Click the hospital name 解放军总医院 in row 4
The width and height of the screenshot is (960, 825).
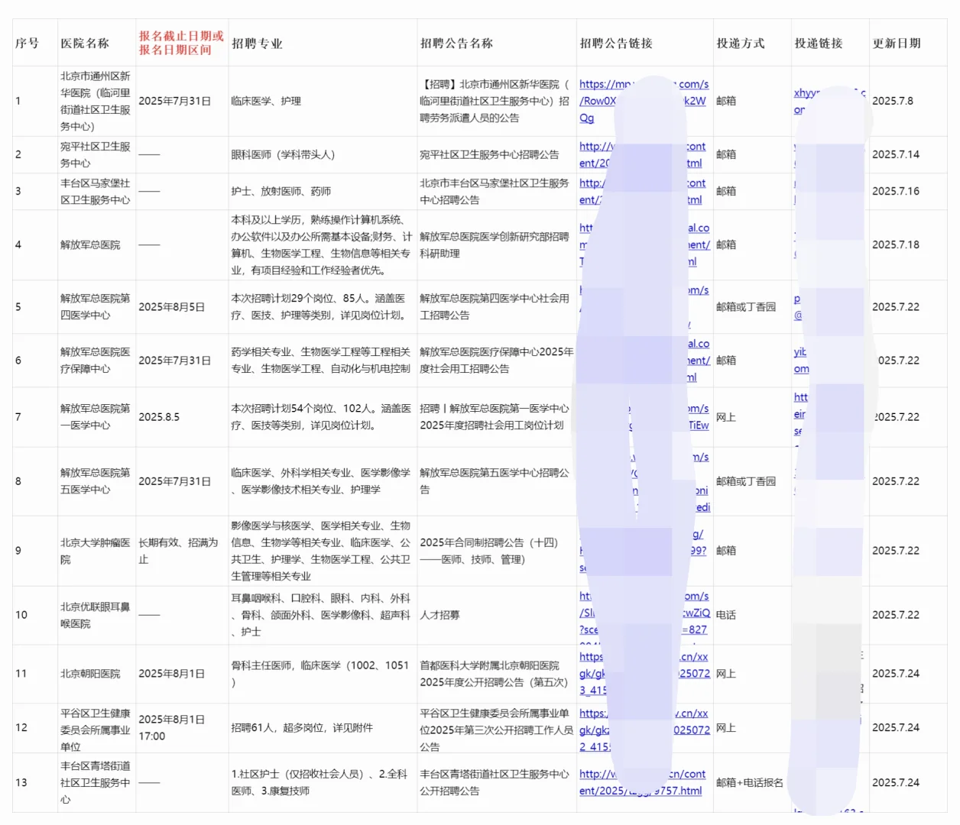(90, 244)
